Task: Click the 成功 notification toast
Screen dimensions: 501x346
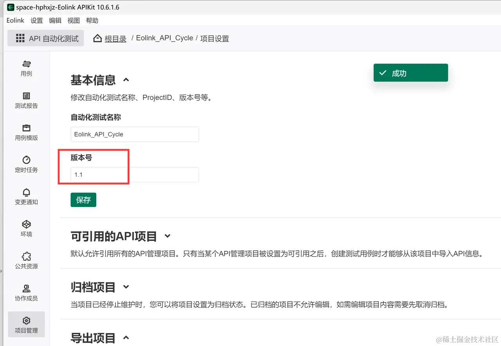Action: (x=411, y=73)
